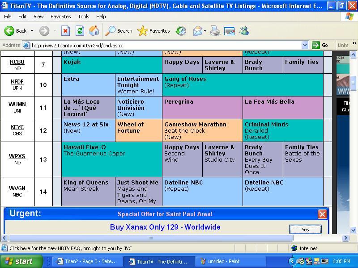Open the File menu
The height and width of the screenshot is (268, 358).
(x=8, y=17)
